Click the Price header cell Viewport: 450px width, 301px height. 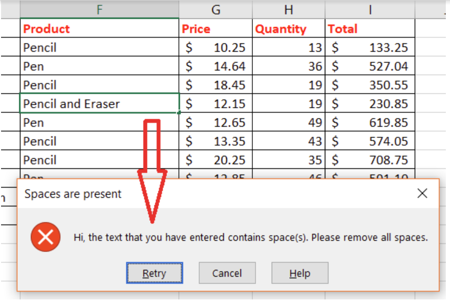[x=216, y=29]
